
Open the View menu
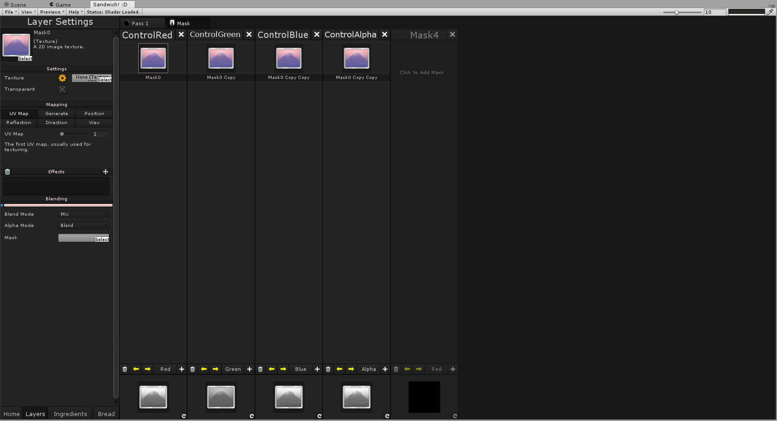click(28, 12)
